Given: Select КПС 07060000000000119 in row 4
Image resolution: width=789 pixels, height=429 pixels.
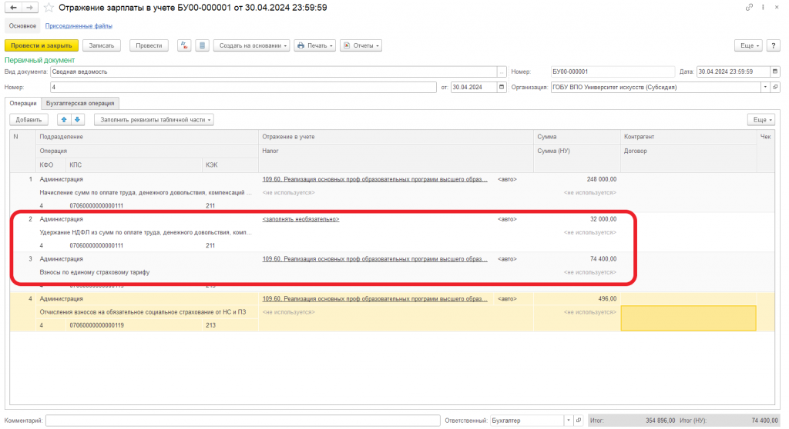Looking at the screenshot, I should pos(134,325).
